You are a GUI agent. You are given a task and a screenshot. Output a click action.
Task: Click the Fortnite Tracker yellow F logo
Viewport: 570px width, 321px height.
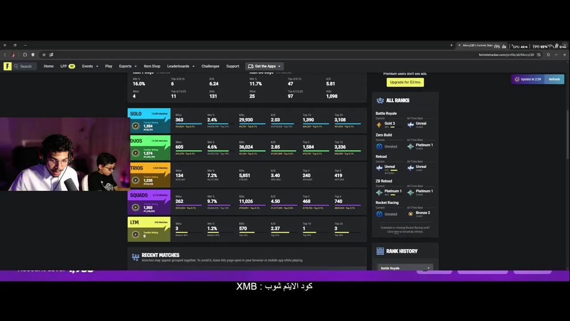click(7, 66)
